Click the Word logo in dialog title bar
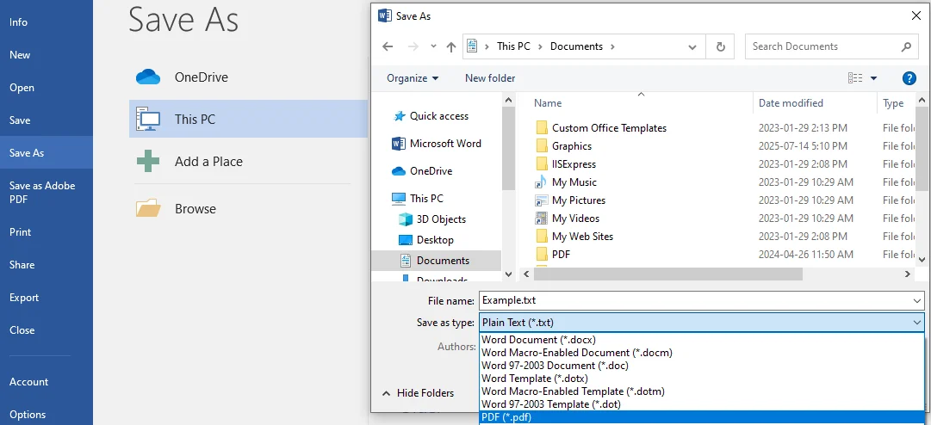The height and width of the screenshot is (425, 931). tap(384, 16)
